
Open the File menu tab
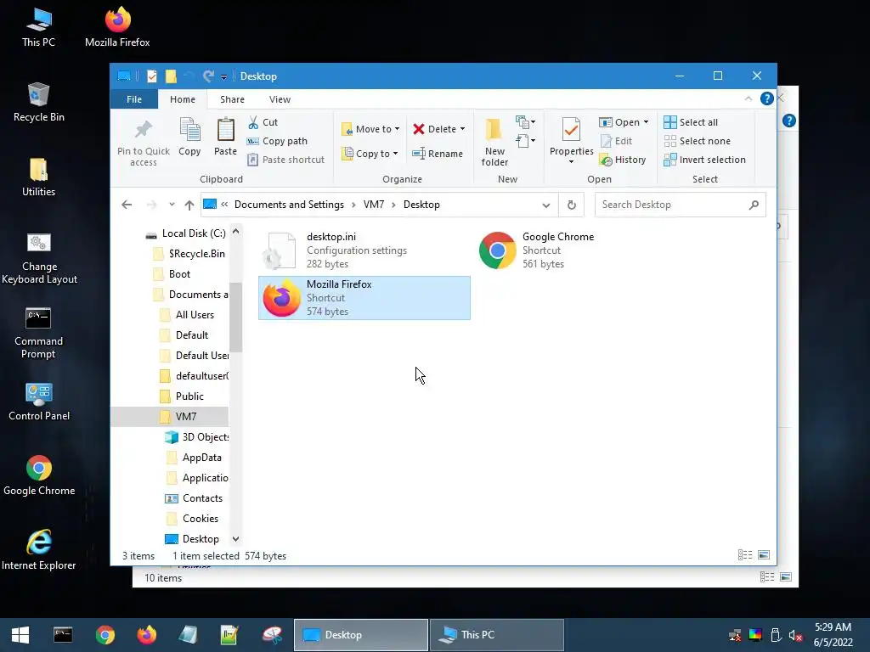click(134, 99)
